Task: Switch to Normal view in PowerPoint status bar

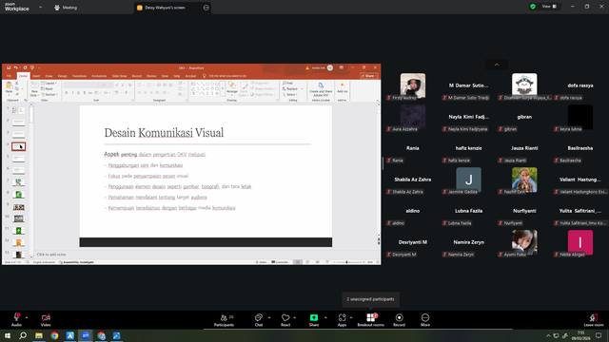Action: pyautogui.click(x=298, y=262)
